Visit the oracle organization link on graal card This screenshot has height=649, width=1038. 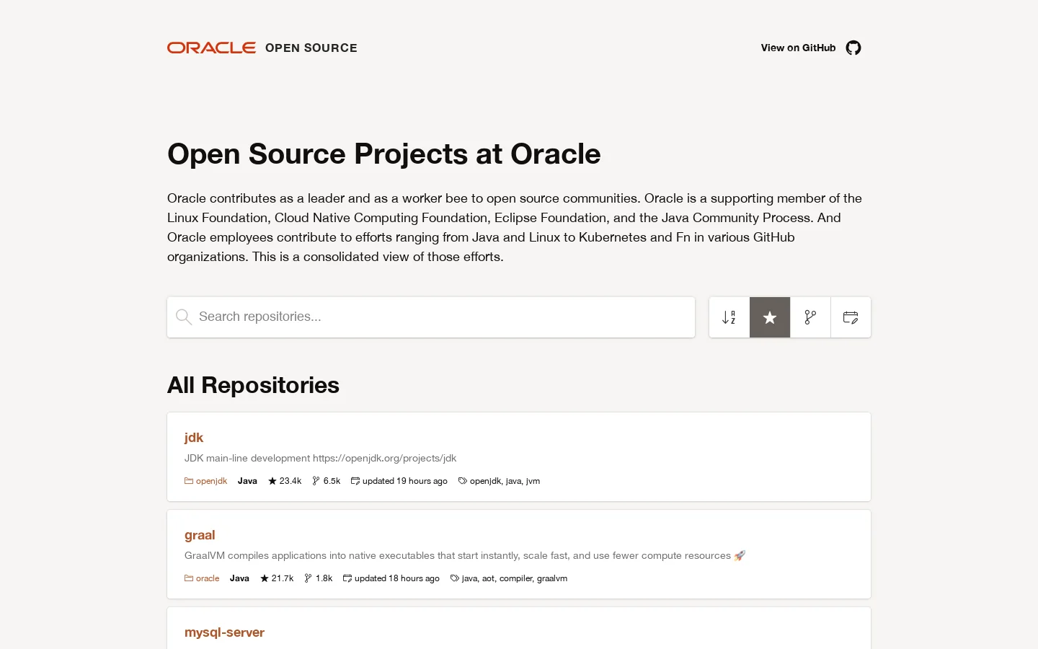[208, 578]
